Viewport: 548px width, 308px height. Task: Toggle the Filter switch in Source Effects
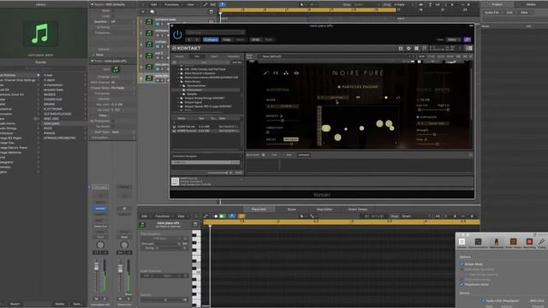point(418,100)
